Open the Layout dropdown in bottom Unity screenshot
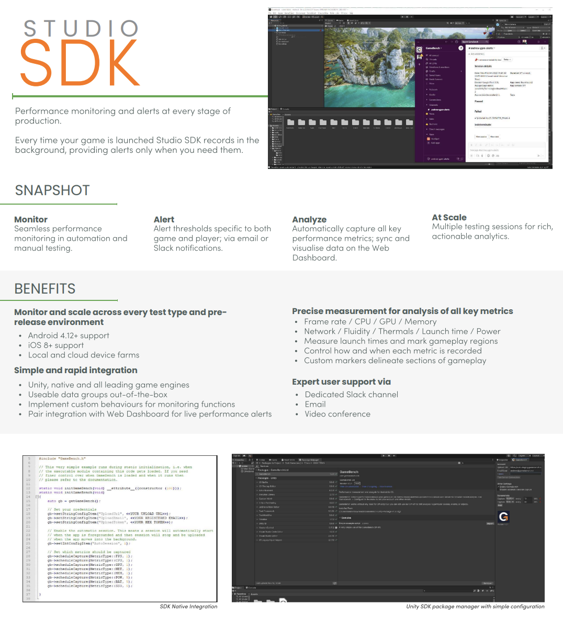Viewport: 563px width, 628px height. (537, 456)
